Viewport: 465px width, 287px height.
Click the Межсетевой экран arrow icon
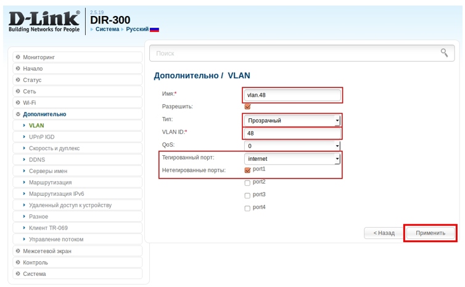click(x=18, y=251)
